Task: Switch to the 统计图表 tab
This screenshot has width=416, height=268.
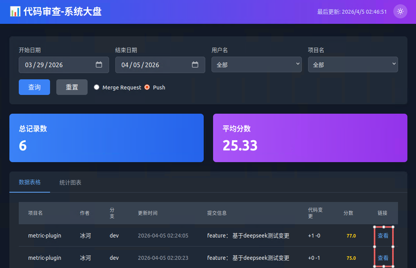Action: click(x=70, y=182)
